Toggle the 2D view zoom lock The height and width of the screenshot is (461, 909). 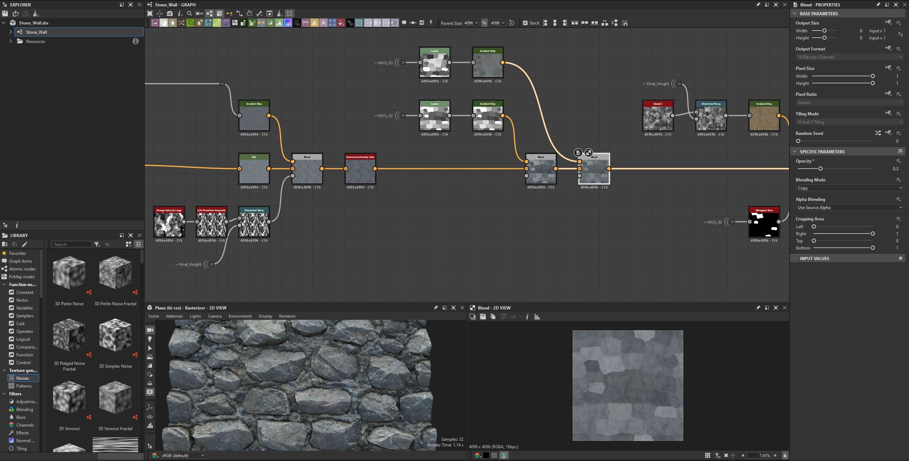[785, 455]
